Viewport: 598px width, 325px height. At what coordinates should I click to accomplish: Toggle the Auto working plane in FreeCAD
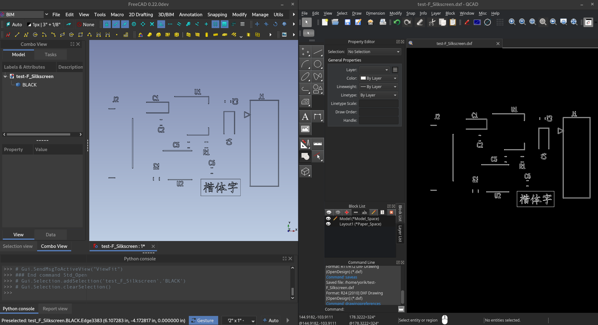point(14,24)
